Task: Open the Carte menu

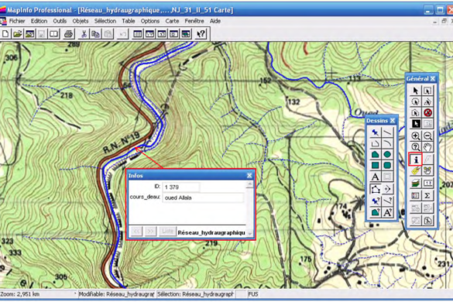Action: pyautogui.click(x=172, y=21)
